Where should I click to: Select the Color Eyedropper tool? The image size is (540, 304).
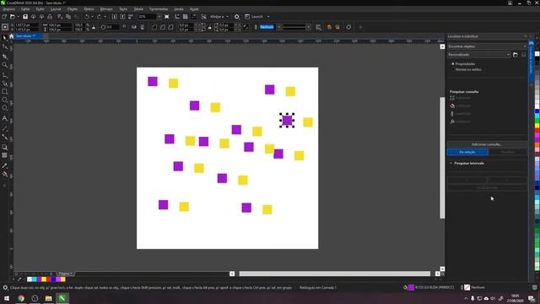(4, 166)
